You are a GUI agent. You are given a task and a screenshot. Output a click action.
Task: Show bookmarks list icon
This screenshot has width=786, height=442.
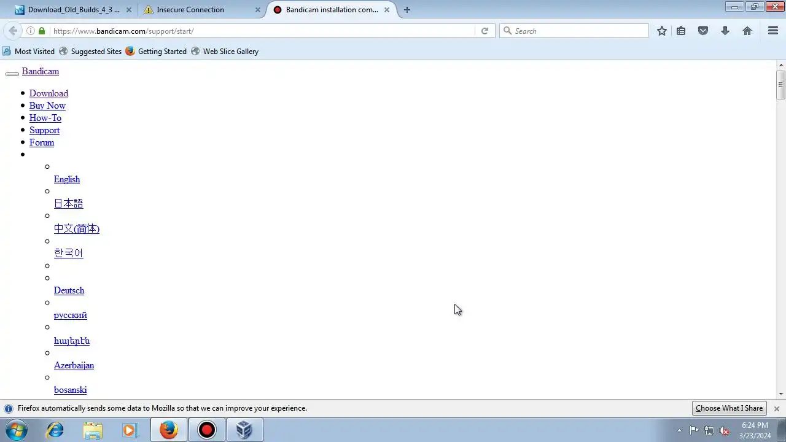coord(681,31)
